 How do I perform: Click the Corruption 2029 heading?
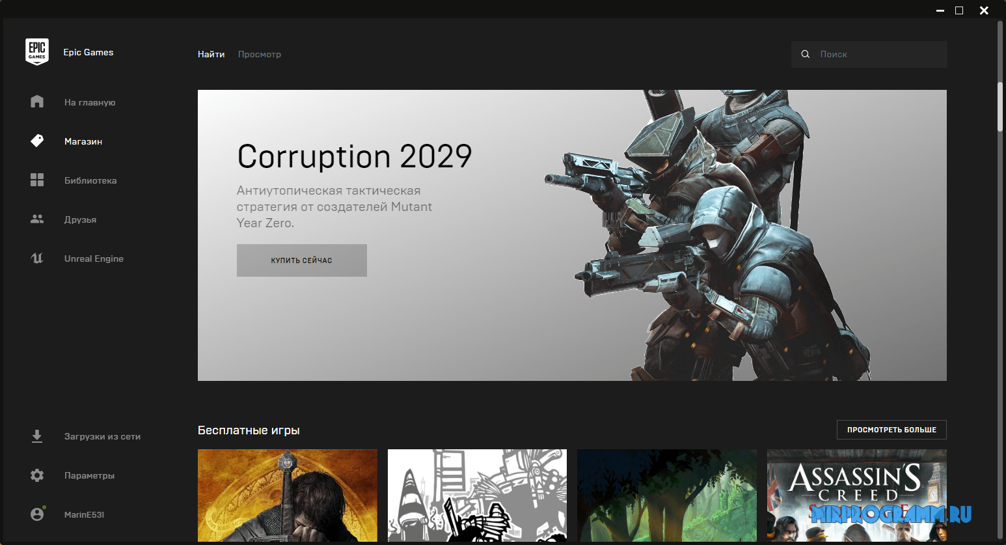pos(355,156)
